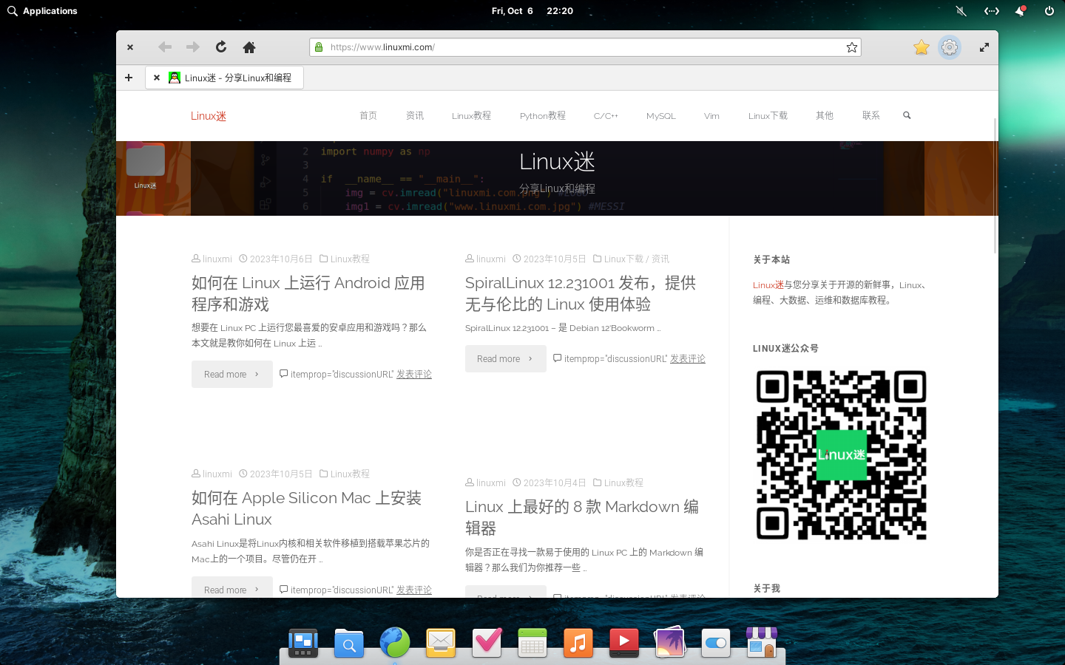The image size is (1065, 665).
Task: Toggle fullscreen with the expand arrows icon
Action: tap(984, 47)
